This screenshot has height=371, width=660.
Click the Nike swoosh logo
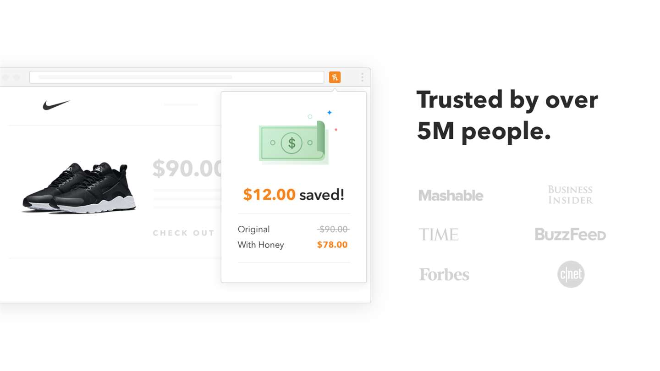56,105
